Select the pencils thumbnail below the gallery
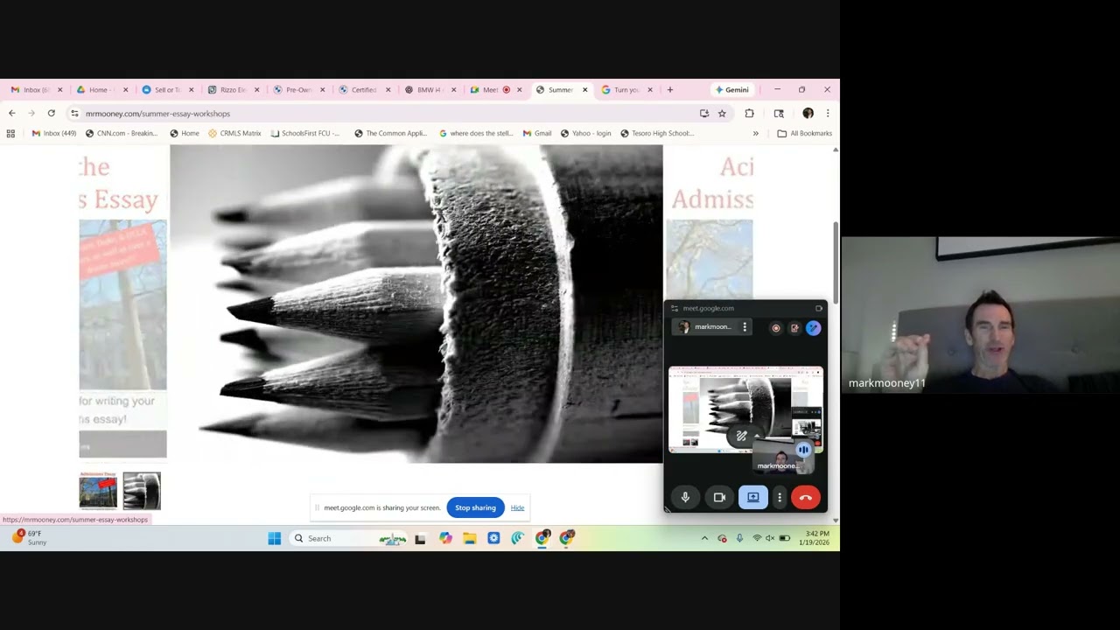The image size is (1120, 630). pyautogui.click(x=142, y=491)
